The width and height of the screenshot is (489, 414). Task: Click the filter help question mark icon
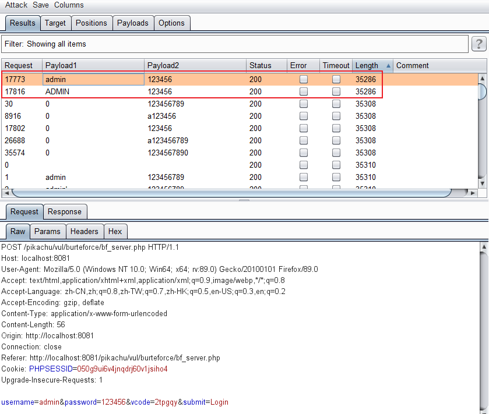coord(479,44)
